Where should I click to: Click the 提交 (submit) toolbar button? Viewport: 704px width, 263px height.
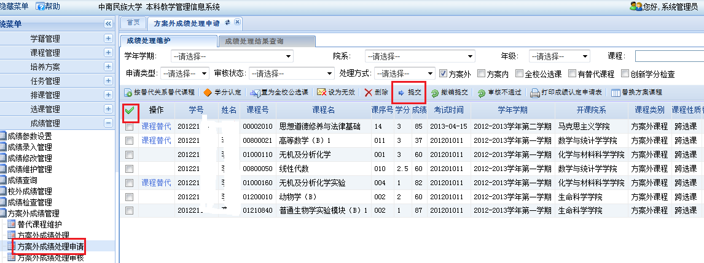point(409,93)
